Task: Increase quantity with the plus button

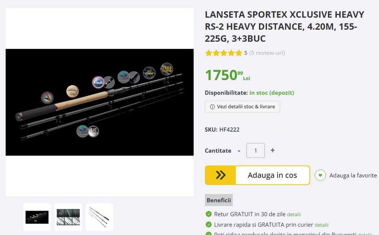Action: pyautogui.click(x=273, y=150)
